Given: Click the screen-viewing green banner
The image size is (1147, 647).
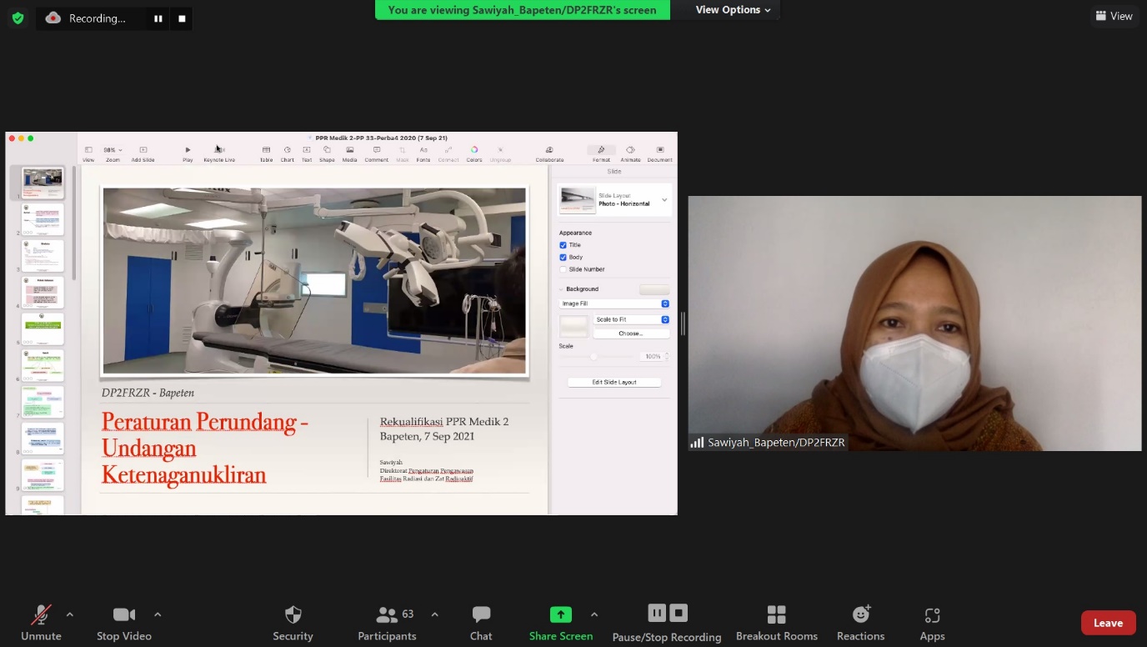Looking at the screenshot, I should (x=523, y=10).
